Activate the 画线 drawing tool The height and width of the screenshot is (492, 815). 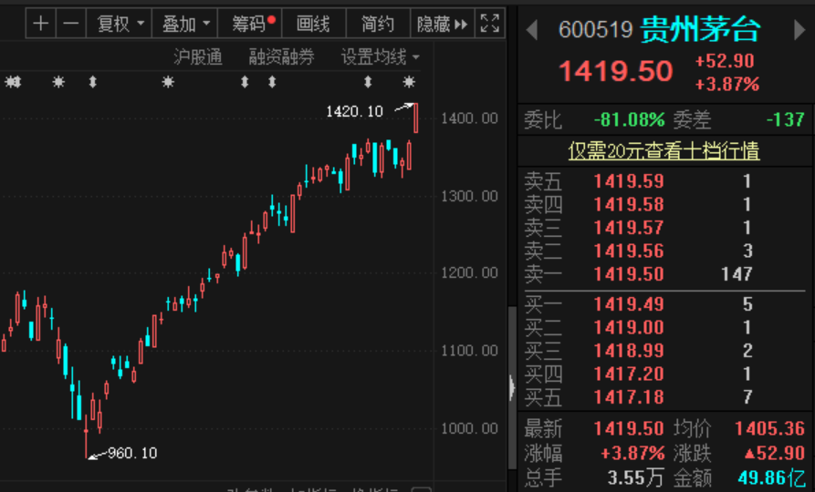[313, 24]
